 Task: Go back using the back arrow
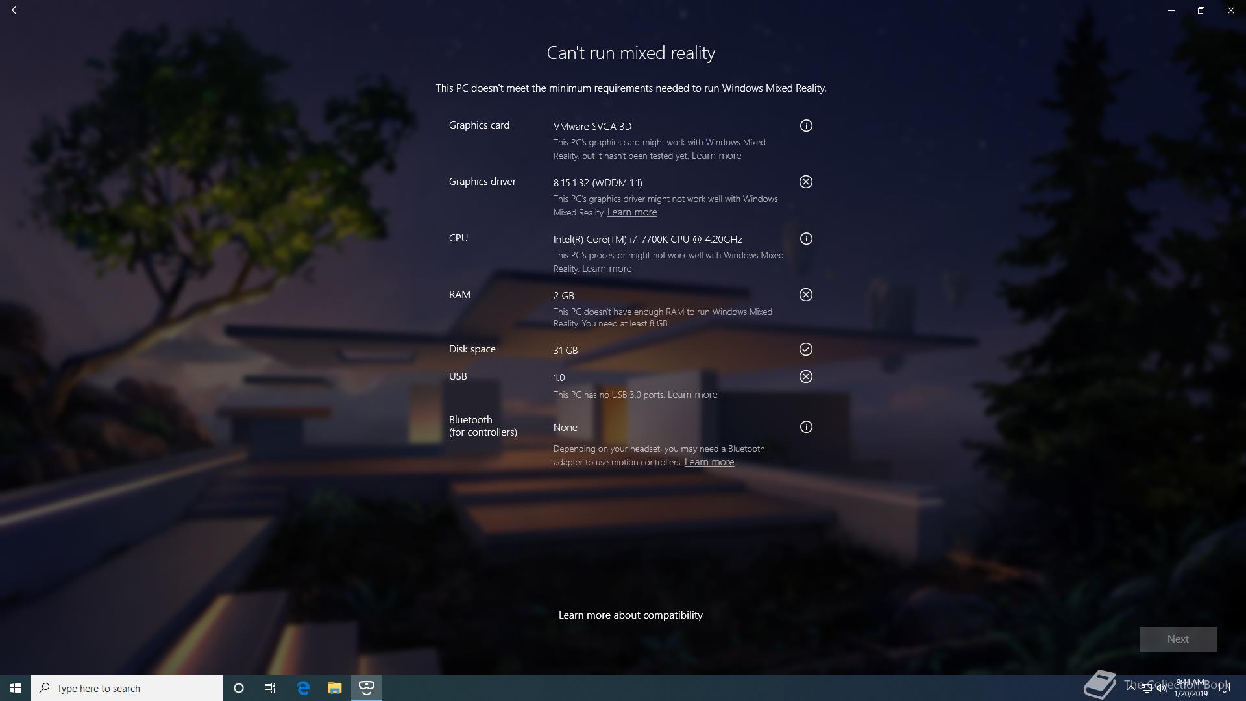(16, 10)
